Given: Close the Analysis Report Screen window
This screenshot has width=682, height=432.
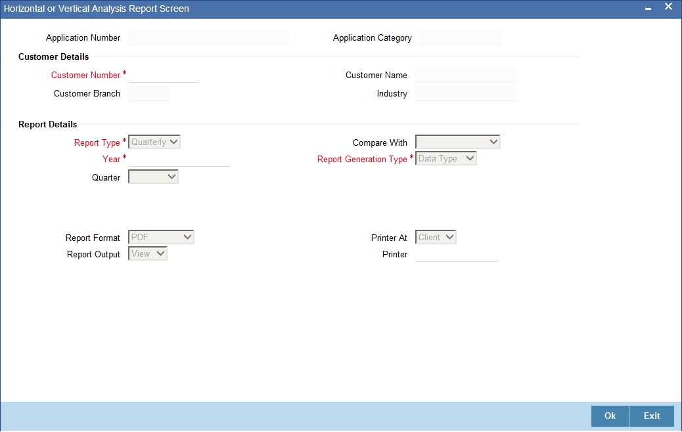Looking at the screenshot, I should click(x=668, y=7).
